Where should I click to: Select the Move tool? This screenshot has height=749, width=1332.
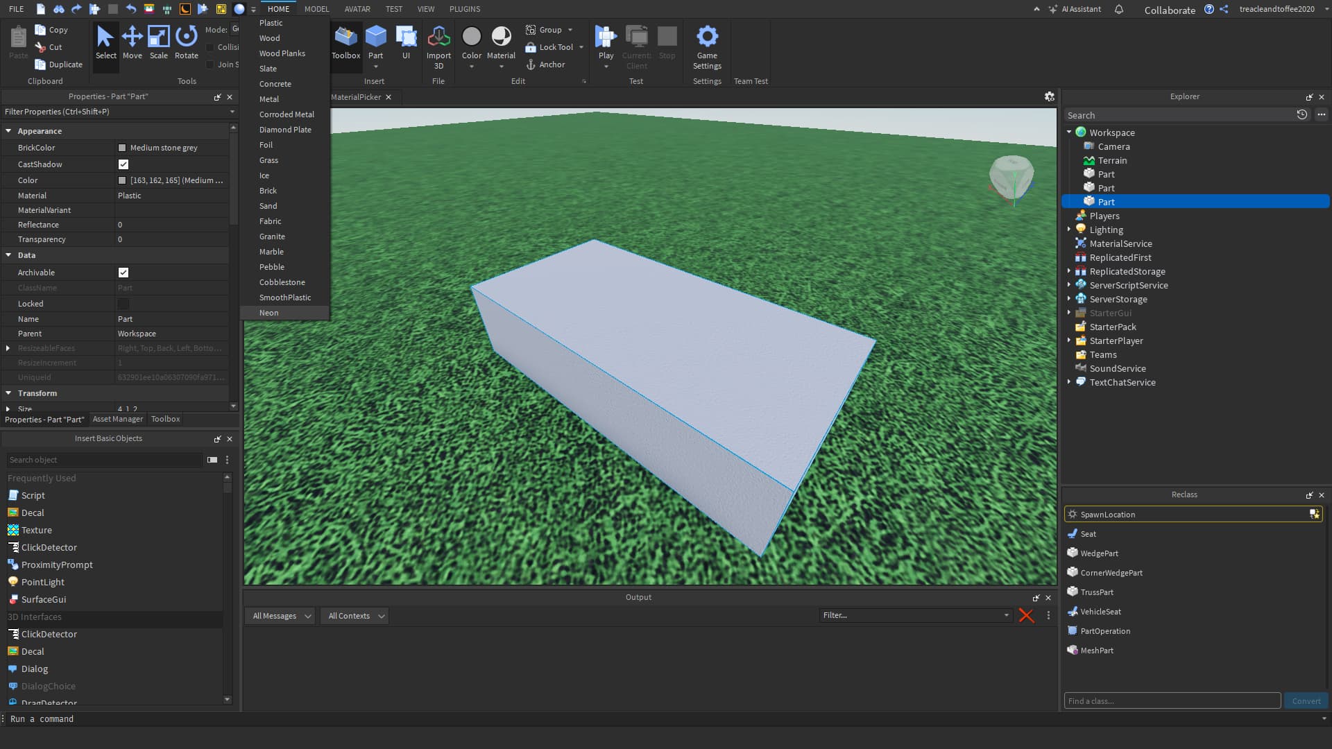click(x=132, y=43)
